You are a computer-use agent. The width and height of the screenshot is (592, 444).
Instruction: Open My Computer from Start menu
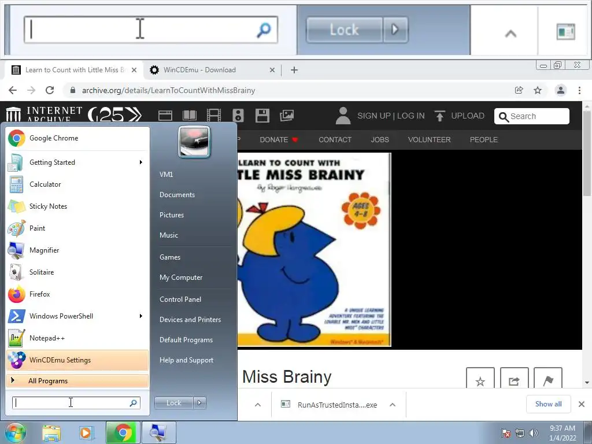(181, 277)
